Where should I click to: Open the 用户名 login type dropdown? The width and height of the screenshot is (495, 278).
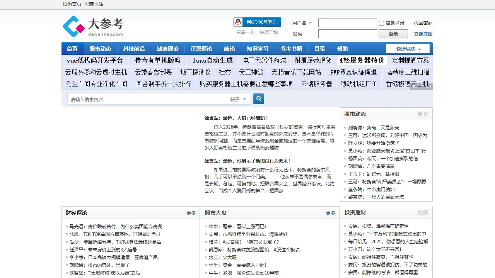[302, 23]
